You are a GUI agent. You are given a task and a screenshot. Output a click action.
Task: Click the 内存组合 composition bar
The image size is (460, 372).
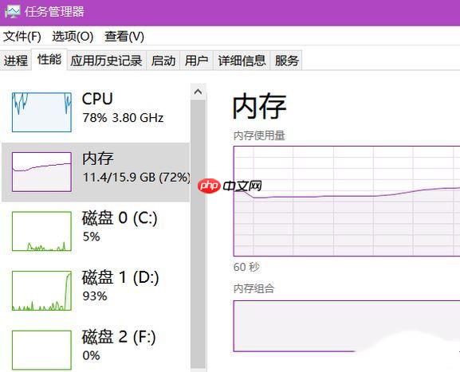[347, 326]
